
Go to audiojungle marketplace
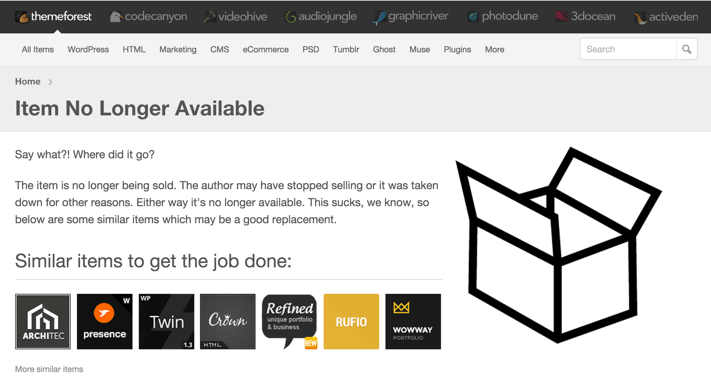point(321,16)
